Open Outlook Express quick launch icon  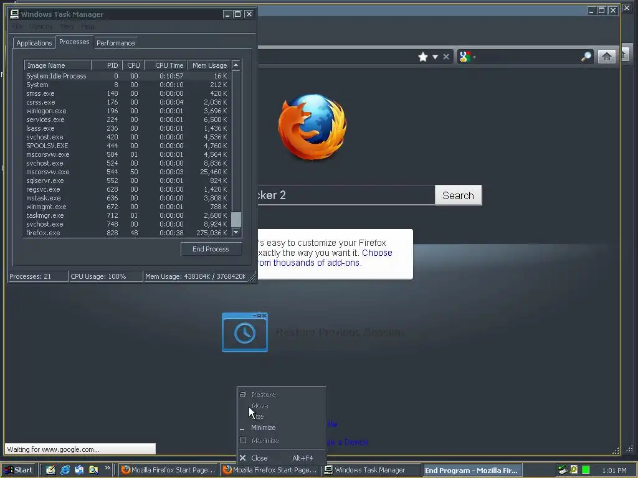click(79, 470)
